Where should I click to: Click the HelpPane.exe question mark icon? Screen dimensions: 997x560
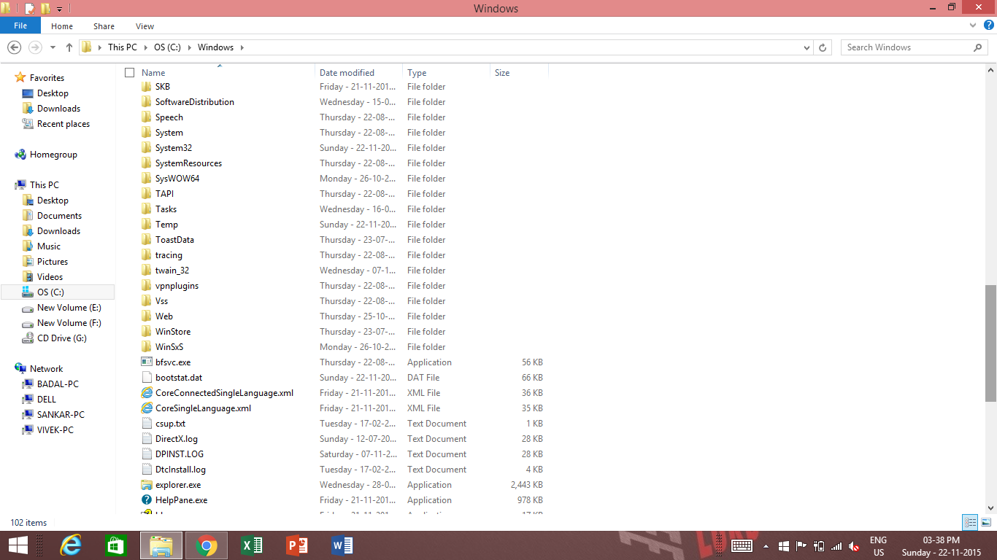point(147,500)
